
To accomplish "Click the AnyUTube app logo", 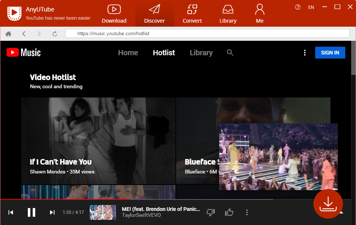I will pyautogui.click(x=14, y=13).
